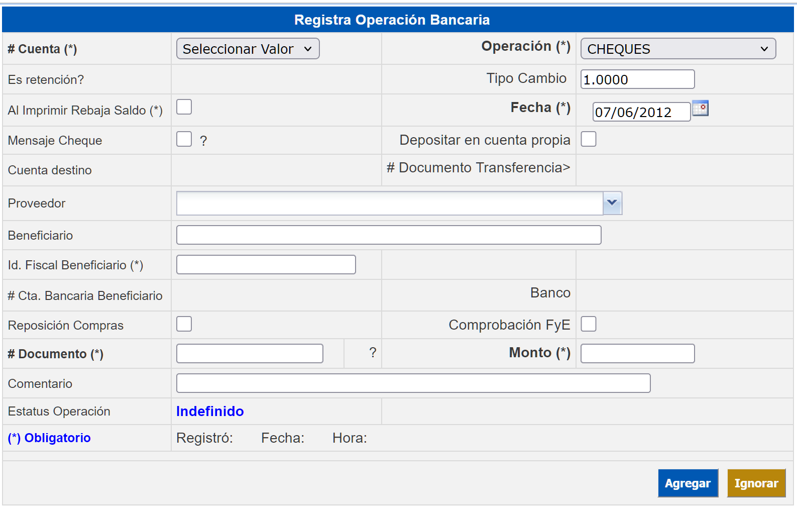This screenshot has height=511, width=797.
Task: Open the # Cuenta Seleccionar Valor dropdown
Action: coord(248,49)
